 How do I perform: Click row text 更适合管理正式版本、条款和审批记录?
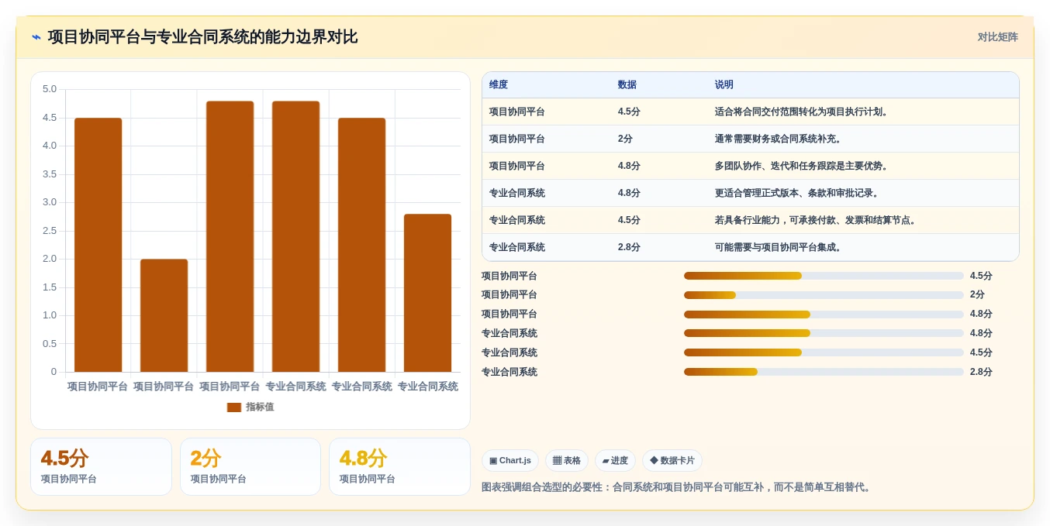coord(796,194)
